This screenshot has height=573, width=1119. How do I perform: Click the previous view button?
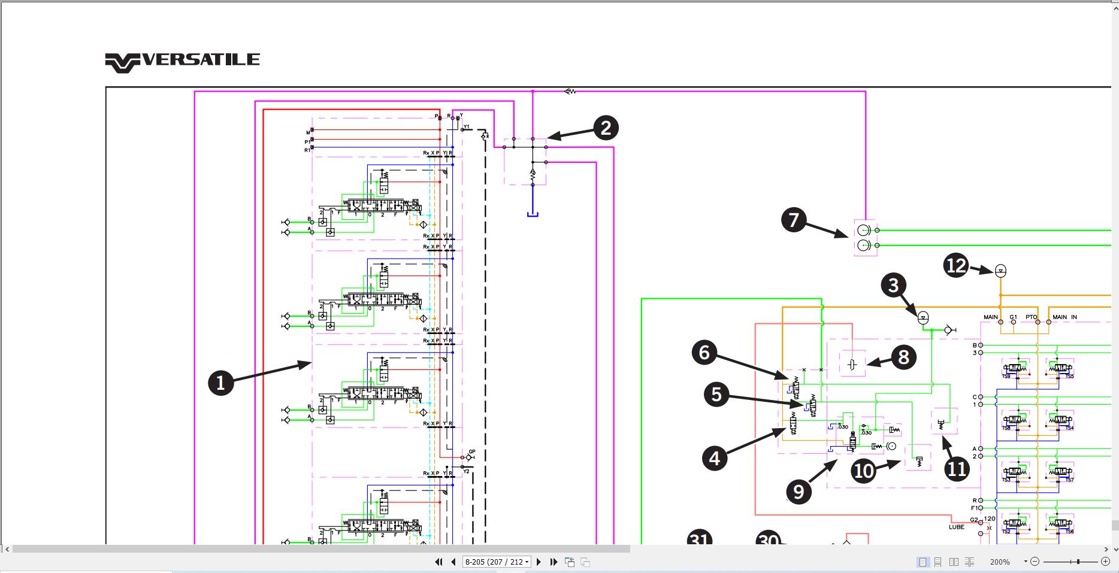pyautogui.click(x=570, y=562)
